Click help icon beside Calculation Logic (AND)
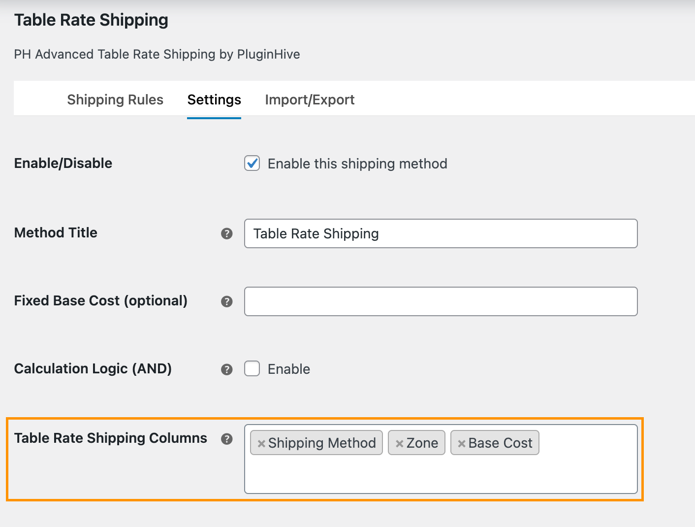Viewport: 695px width, 527px height. click(x=226, y=369)
